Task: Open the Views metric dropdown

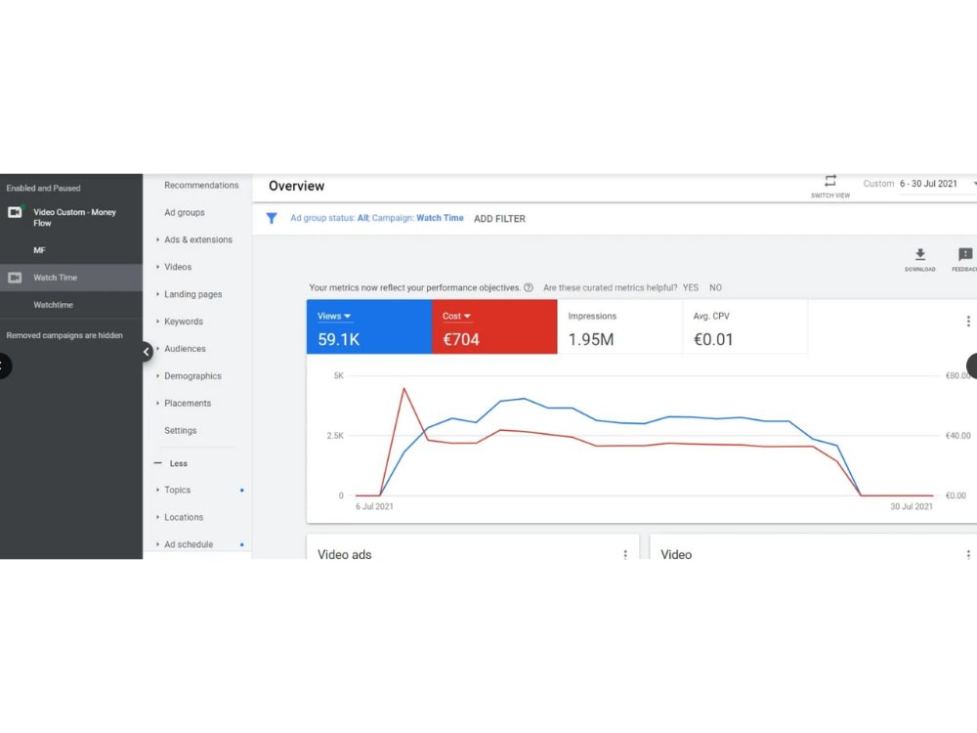Action: (x=334, y=316)
